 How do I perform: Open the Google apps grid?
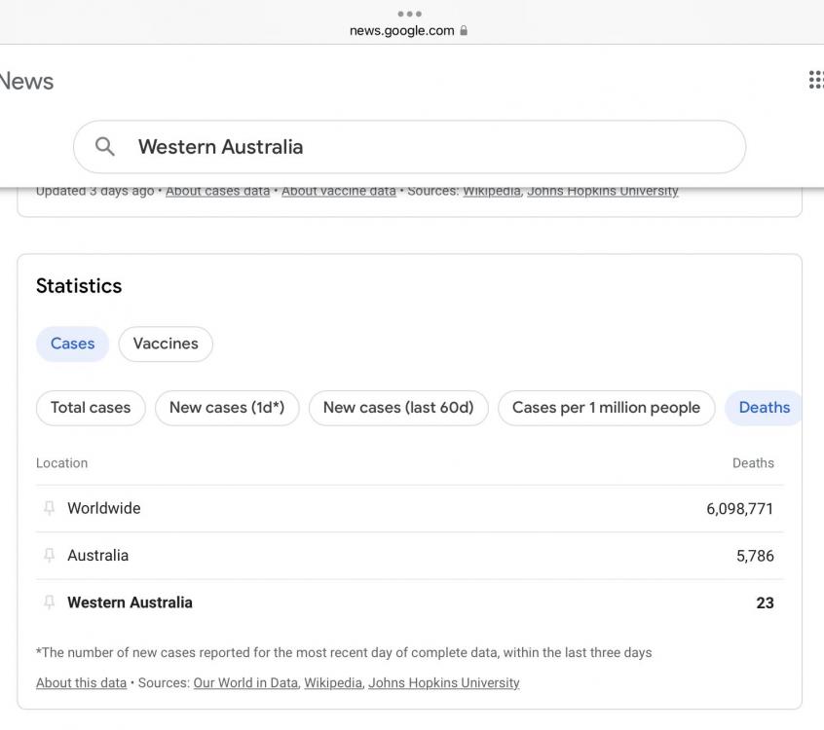(815, 80)
